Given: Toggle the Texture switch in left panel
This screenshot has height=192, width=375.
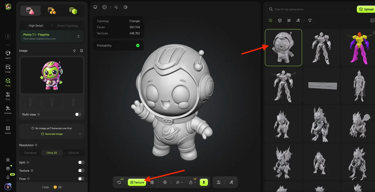Looking at the screenshot, I should pos(81,170).
